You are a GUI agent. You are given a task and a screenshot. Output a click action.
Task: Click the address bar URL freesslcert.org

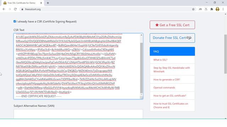coord(33,9)
